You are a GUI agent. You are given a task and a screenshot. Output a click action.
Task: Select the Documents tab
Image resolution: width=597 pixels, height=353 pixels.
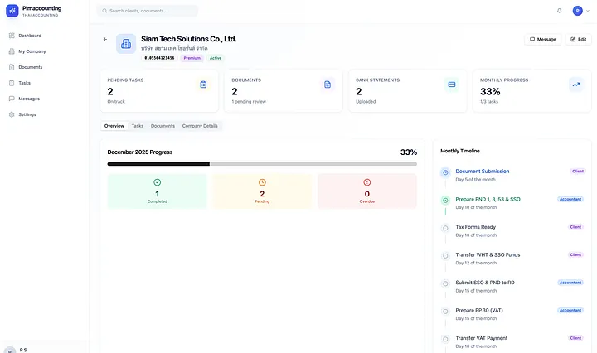163,126
